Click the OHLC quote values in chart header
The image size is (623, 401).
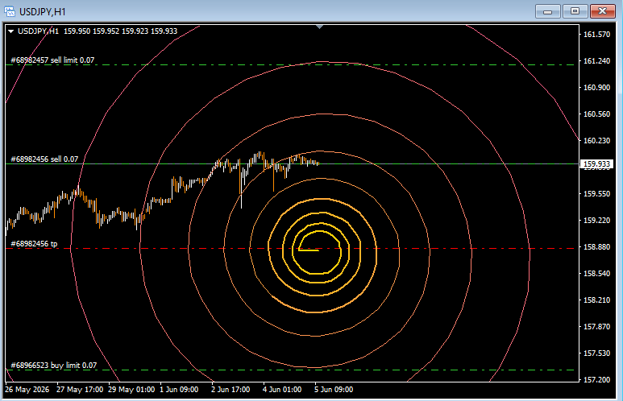pos(120,31)
